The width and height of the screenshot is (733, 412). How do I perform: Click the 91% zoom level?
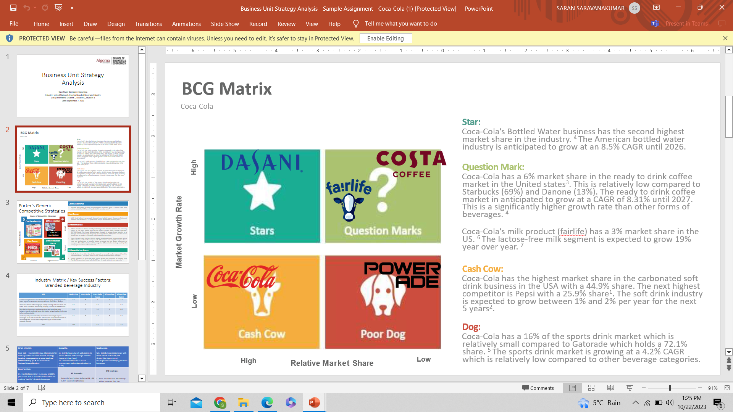tap(712, 388)
